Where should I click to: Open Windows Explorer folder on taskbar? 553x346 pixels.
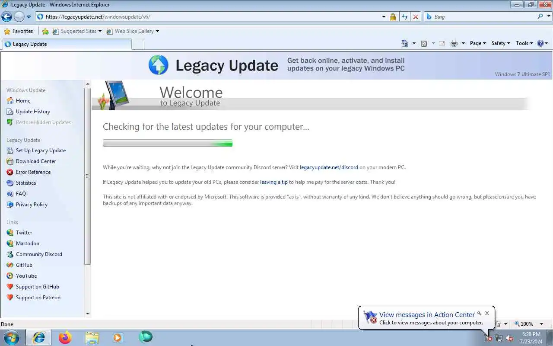click(92, 337)
